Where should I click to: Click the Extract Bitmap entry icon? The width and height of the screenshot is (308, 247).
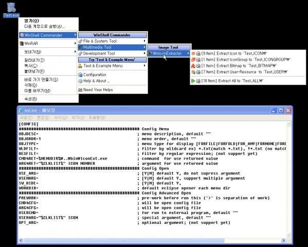193,66
